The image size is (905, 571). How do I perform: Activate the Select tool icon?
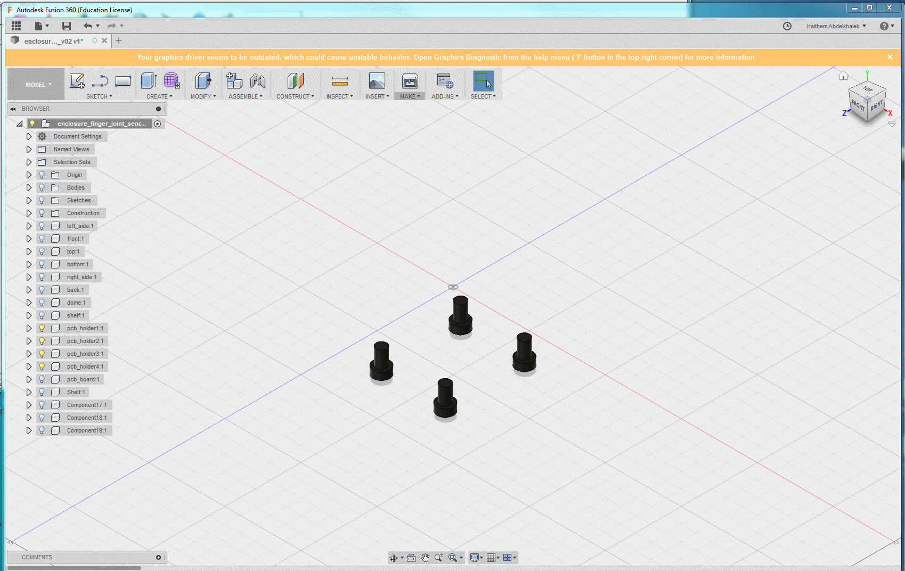[483, 81]
